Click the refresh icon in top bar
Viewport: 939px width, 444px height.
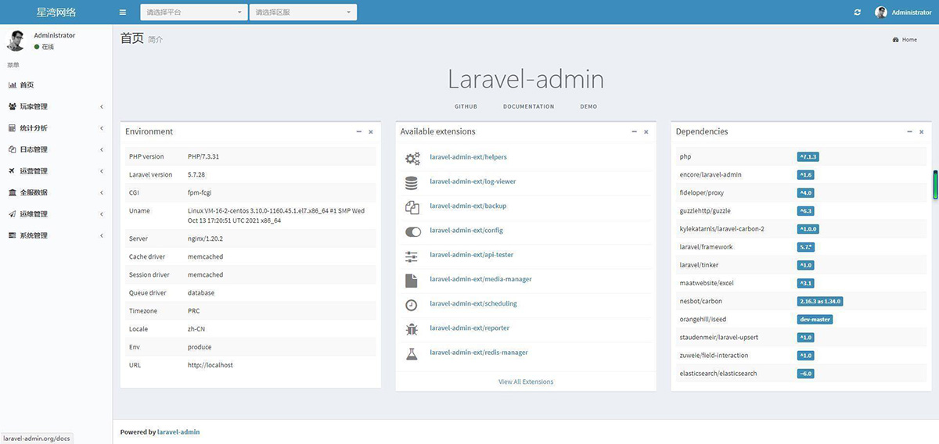858,13
